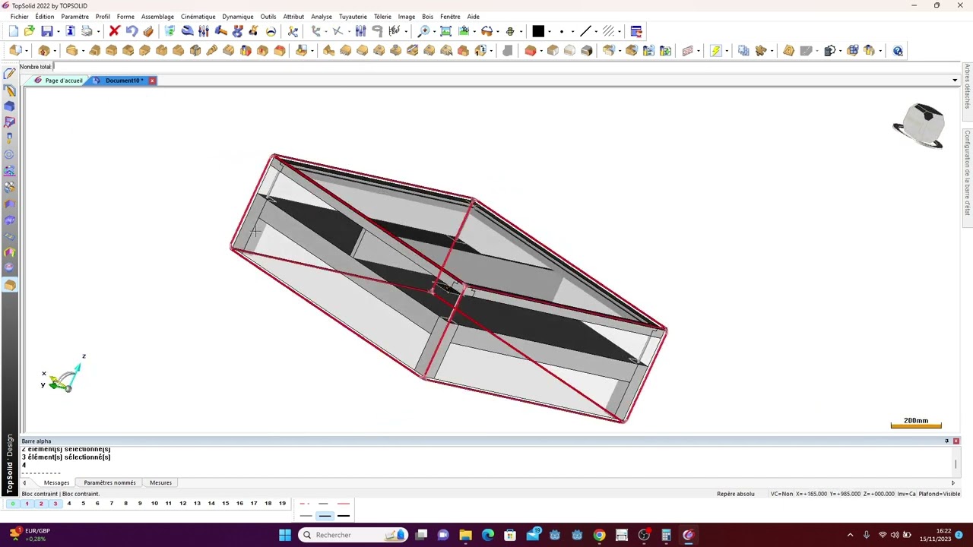Toggle layer 1 in the layer bar
Image resolution: width=973 pixels, height=547 pixels.
tap(27, 504)
